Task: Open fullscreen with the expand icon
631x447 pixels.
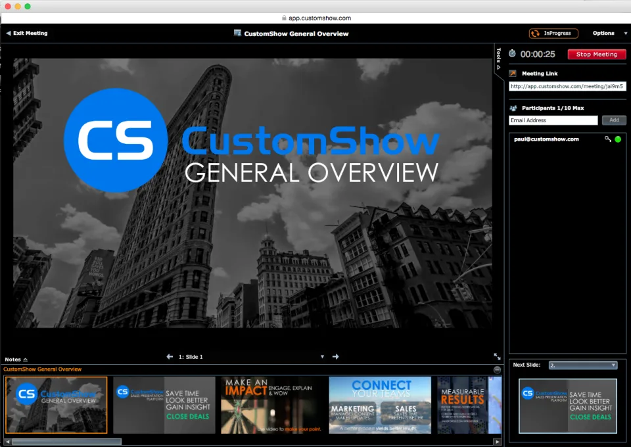Action: point(498,356)
